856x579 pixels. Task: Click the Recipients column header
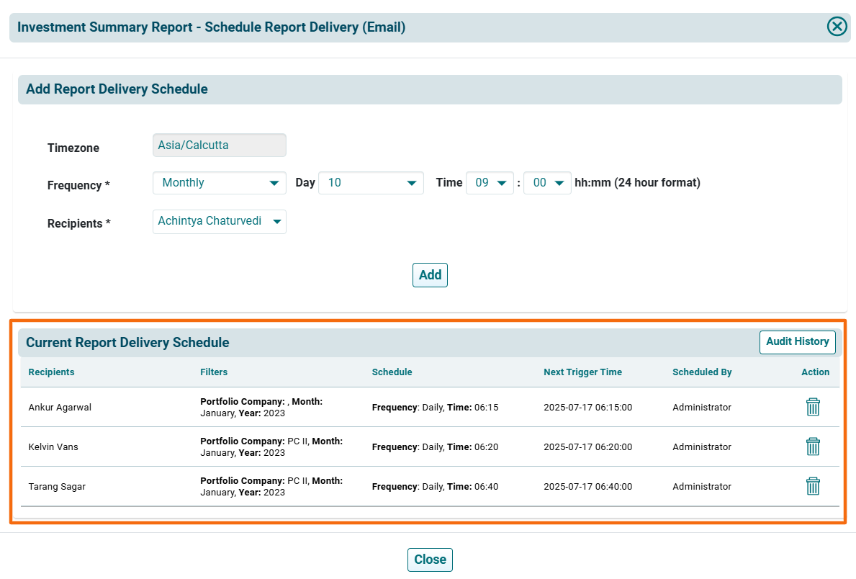point(52,372)
